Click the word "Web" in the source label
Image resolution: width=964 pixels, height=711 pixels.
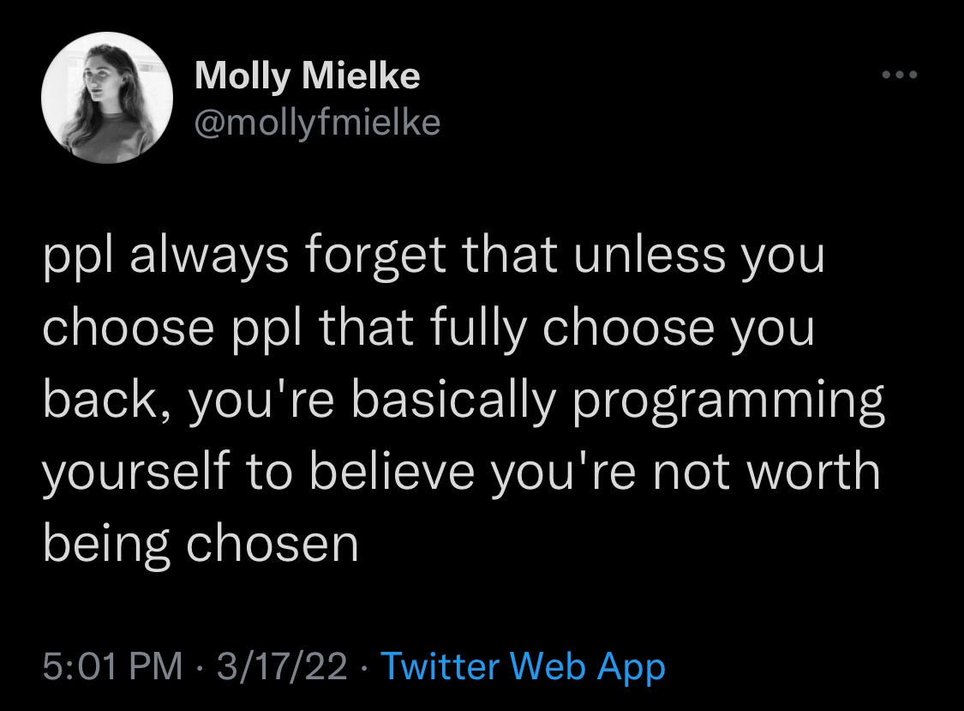click(548, 666)
